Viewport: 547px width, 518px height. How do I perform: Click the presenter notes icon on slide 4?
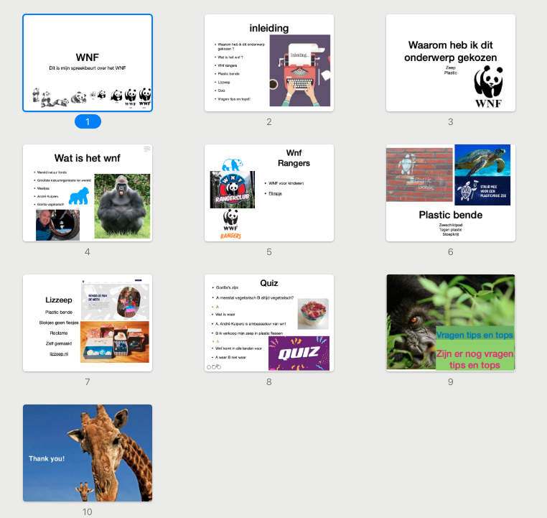tap(148, 149)
